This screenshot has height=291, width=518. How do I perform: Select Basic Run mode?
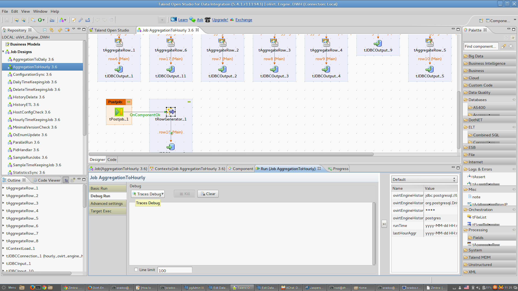pos(107,188)
